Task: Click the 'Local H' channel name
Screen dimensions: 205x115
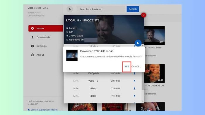Action: click(73, 28)
